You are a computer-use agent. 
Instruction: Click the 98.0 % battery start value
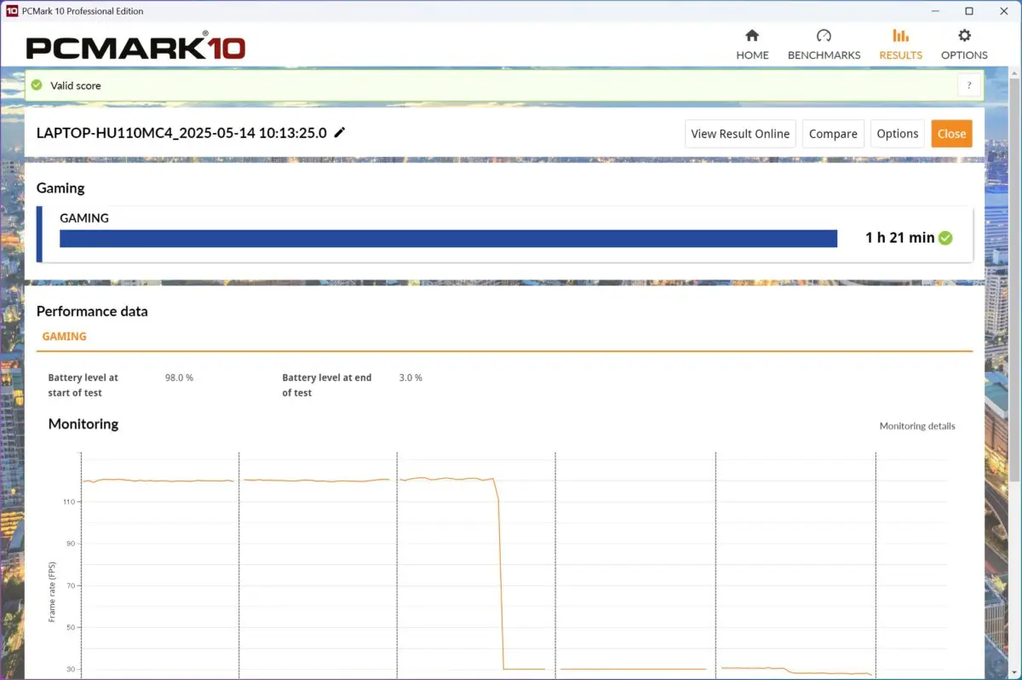179,377
